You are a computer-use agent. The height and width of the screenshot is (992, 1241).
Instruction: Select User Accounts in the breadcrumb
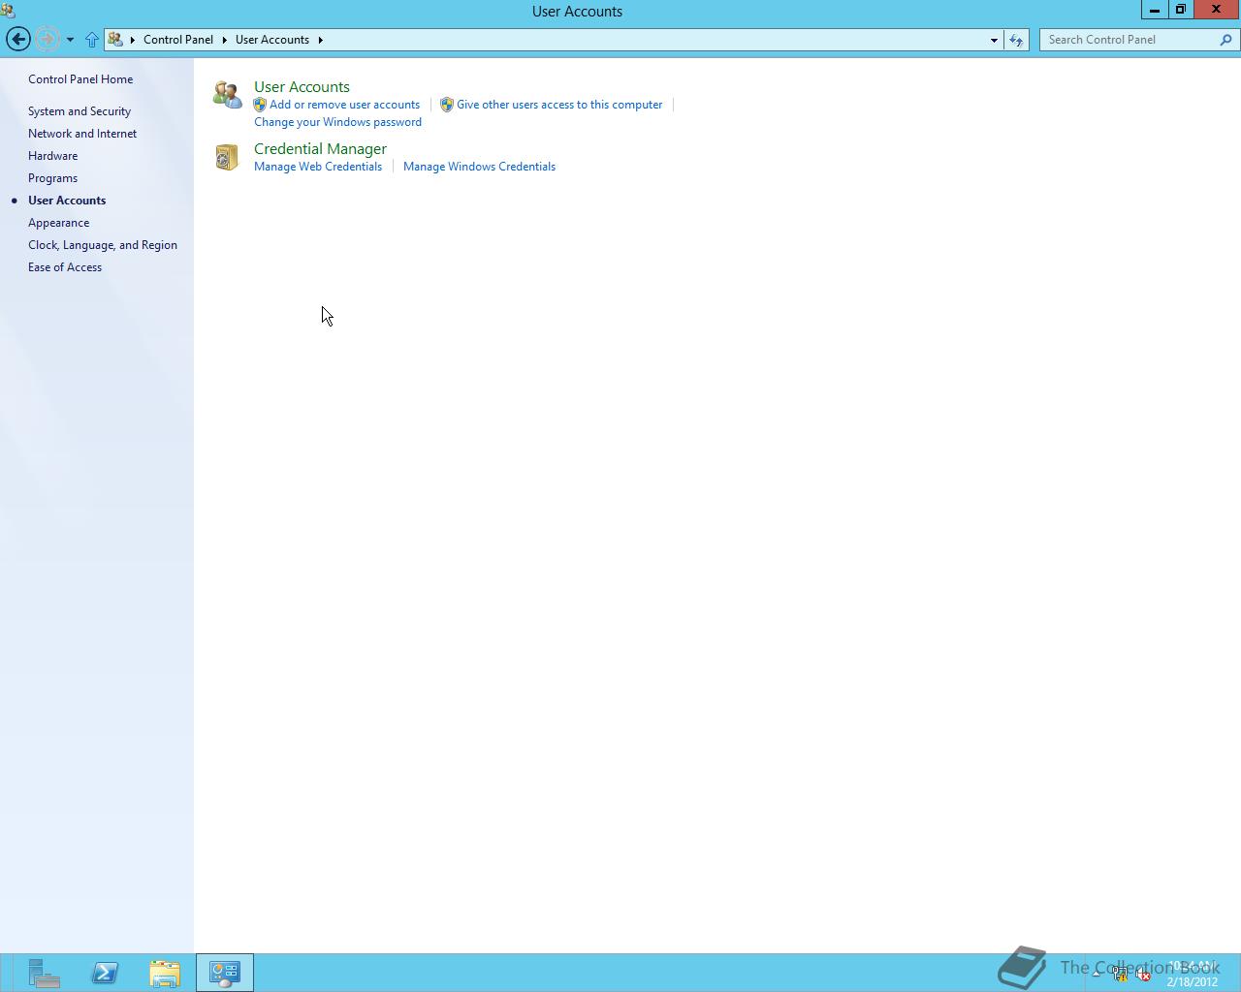click(x=272, y=40)
